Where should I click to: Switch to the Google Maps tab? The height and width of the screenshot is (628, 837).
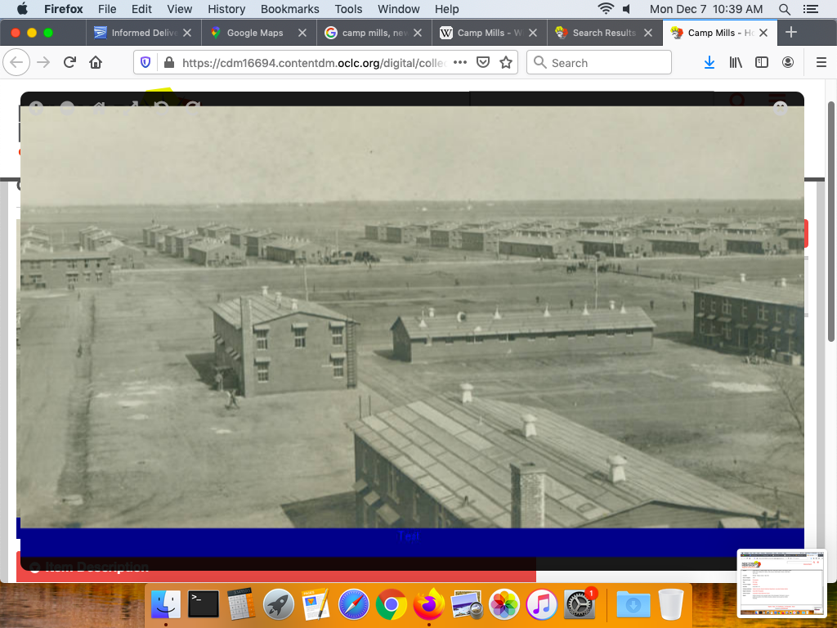pyautogui.click(x=254, y=33)
